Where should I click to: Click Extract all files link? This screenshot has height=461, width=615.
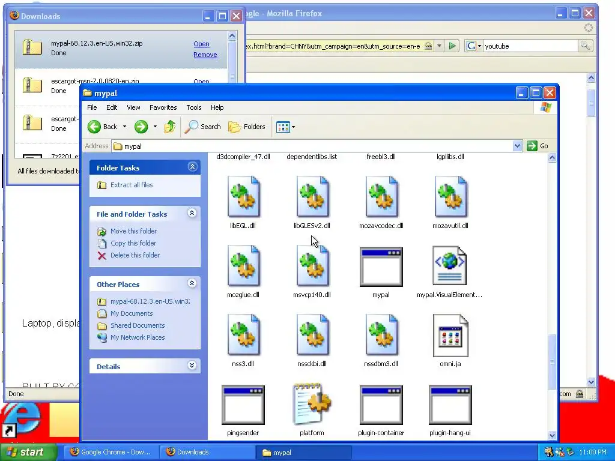click(132, 185)
